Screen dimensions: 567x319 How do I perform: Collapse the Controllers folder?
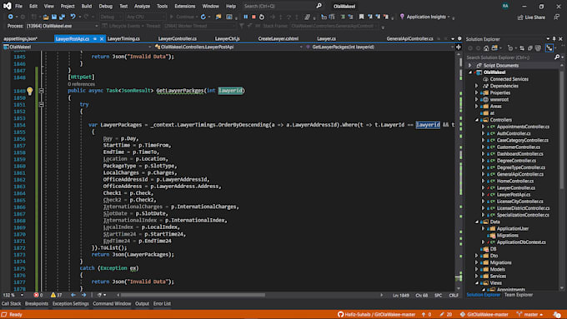(477, 120)
